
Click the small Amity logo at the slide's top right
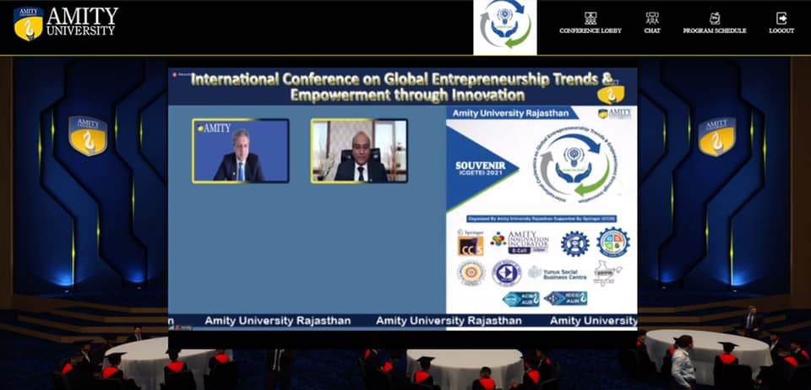pos(614,114)
